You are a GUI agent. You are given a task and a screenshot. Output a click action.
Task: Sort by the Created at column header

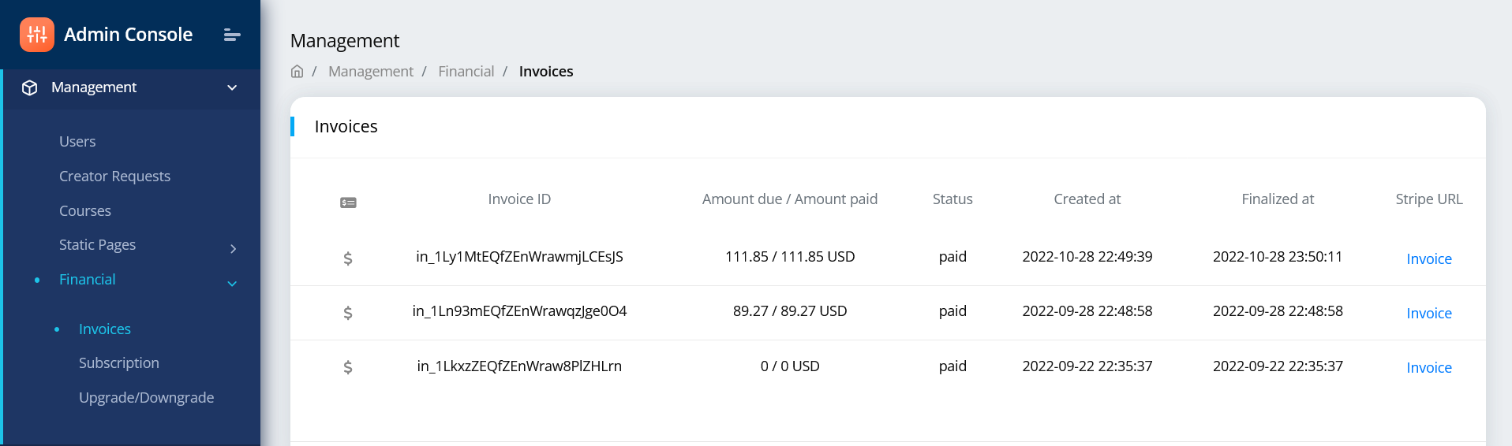pyautogui.click(x=1087, y=199)
